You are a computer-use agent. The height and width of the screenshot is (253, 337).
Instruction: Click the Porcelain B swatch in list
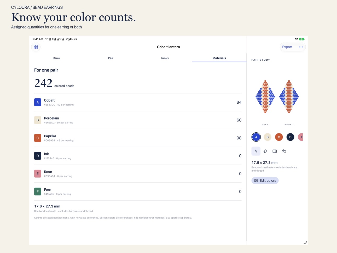point(38,120)
